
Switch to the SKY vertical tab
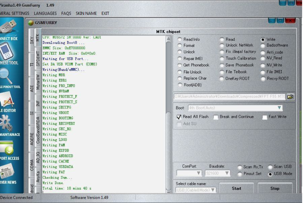coord(32,40)
